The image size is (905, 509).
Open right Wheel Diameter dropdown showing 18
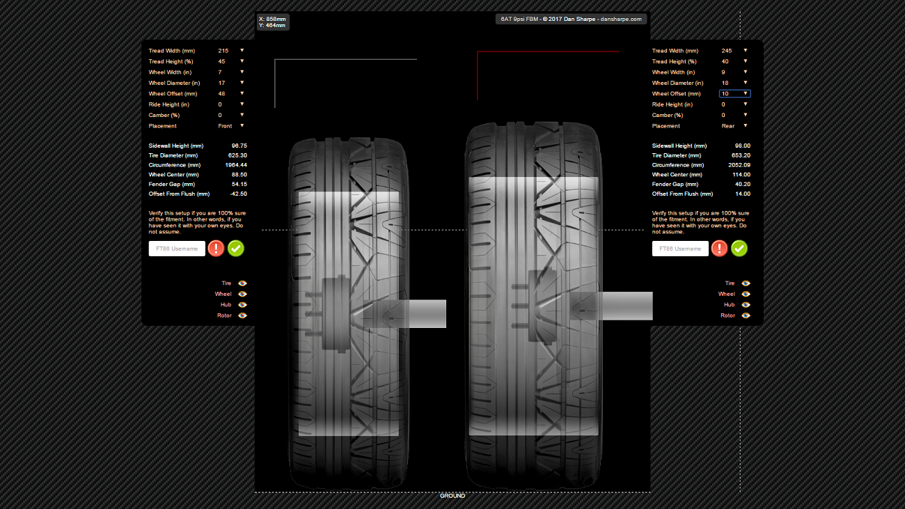(734, 83)
